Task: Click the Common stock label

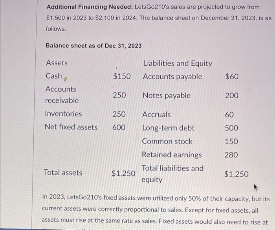Action: (x=167, y=142)
